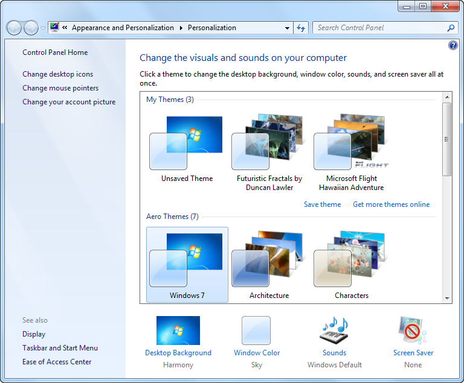Viewport: 464px width, 383px height.
Task: Expand the recent pages dropdown arrow
Action: 43,28
